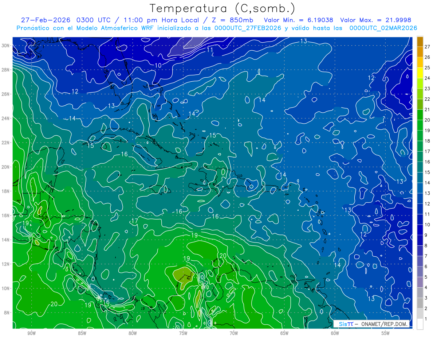The height and width of the screenshot is (338, 437).
Task: Click the 25 label on the color bar
Action: 427,67
